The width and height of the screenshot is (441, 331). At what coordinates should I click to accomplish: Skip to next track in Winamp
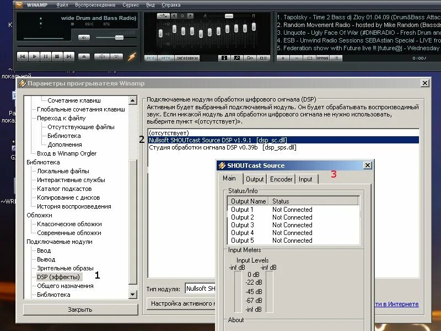68,57
